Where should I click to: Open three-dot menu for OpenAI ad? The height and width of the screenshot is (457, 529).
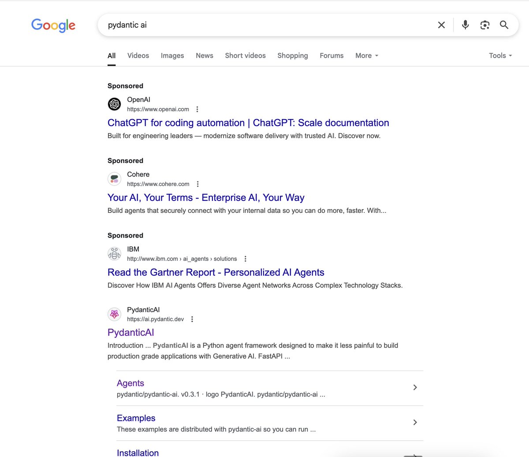(x=197, y=109)
